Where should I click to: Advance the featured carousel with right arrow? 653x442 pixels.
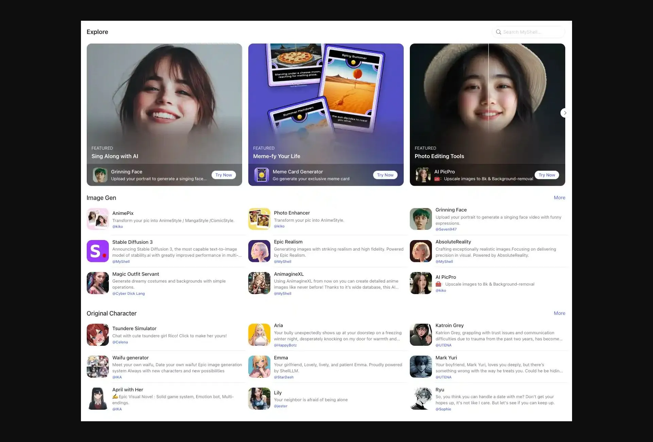click(565, 113)
